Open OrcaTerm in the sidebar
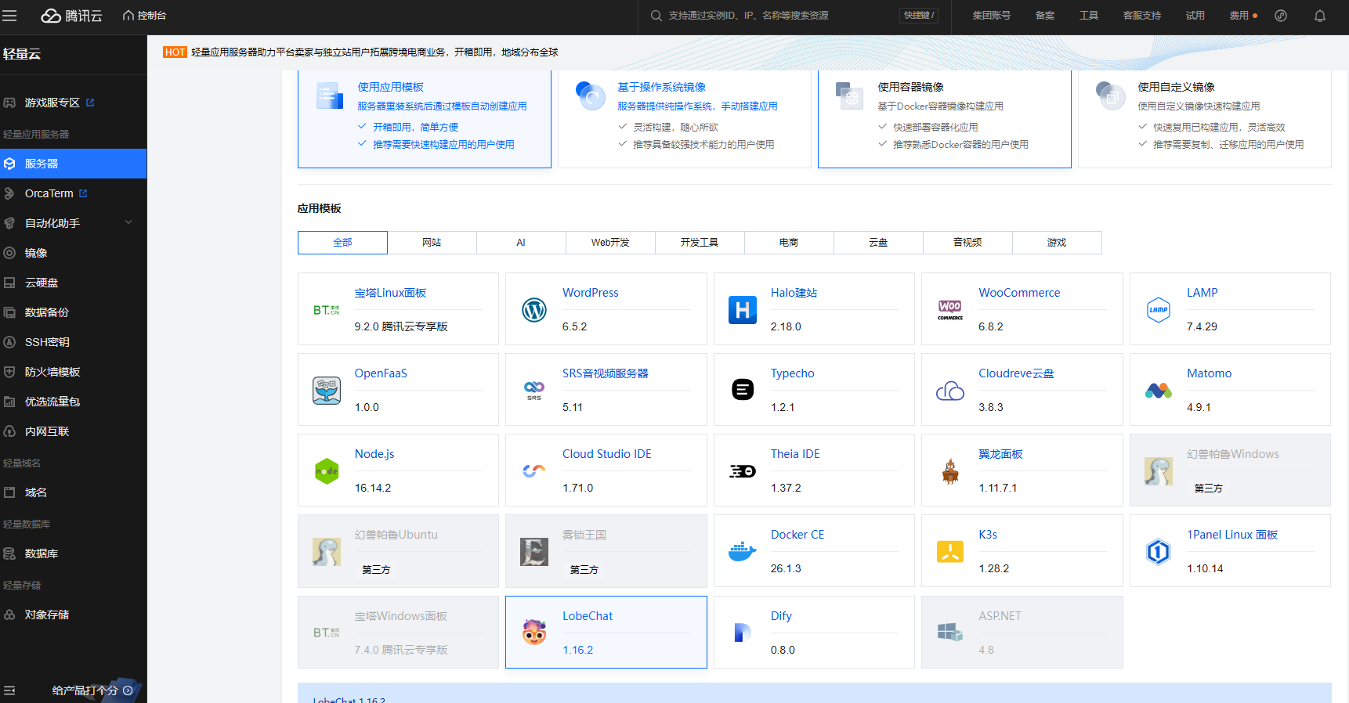The height and width of the screenshot is (703, 1349). click(x=74, y=193)
